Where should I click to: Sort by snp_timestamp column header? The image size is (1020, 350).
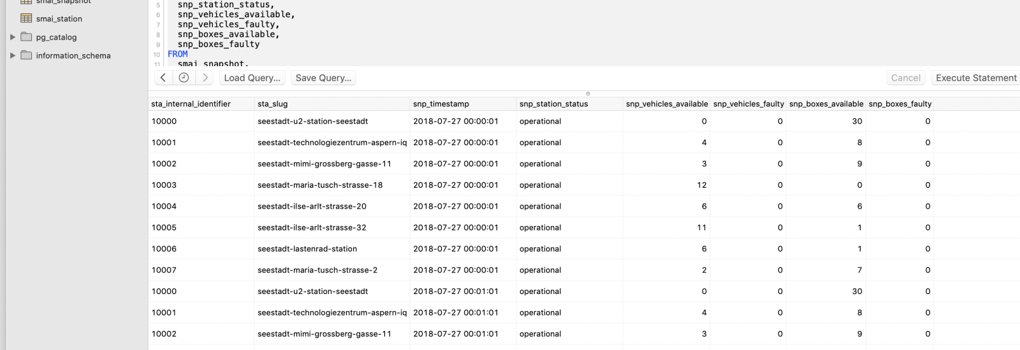pyautogui.click(x=463, y=104)
